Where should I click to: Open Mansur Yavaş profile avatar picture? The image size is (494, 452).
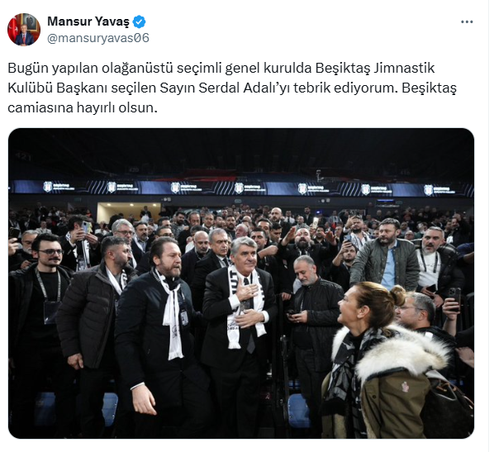click(x=24, y=30)
